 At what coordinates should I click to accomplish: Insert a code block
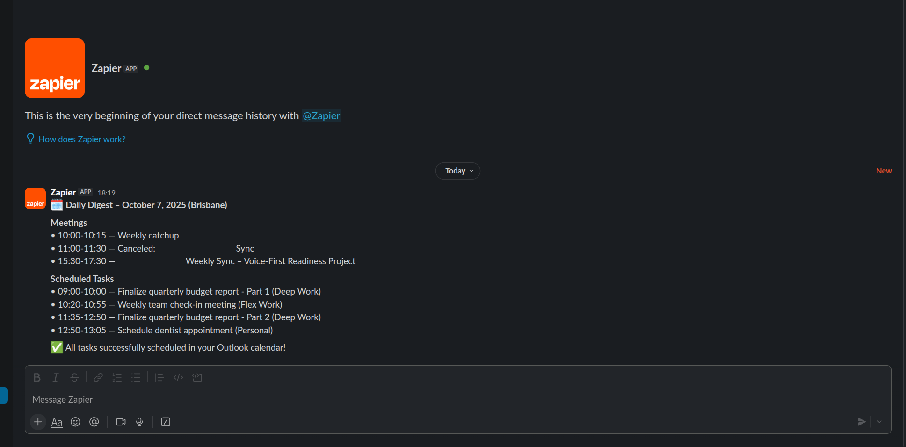point(197,377)
